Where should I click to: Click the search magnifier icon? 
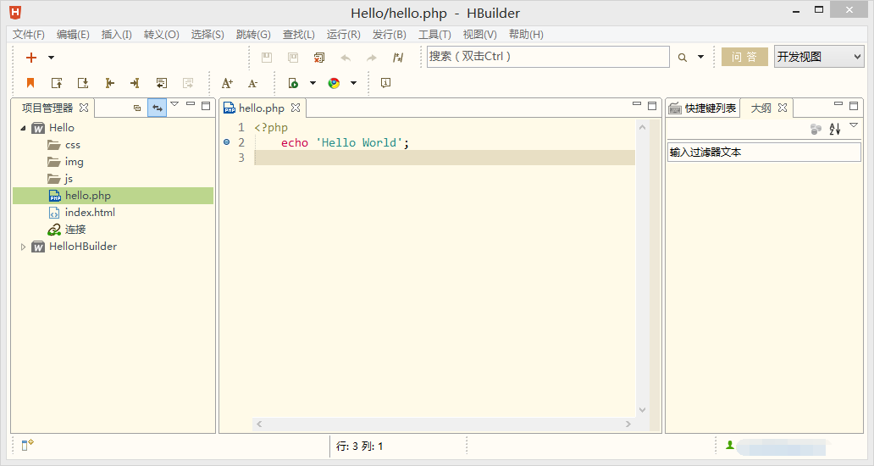(x=683, y=58)
